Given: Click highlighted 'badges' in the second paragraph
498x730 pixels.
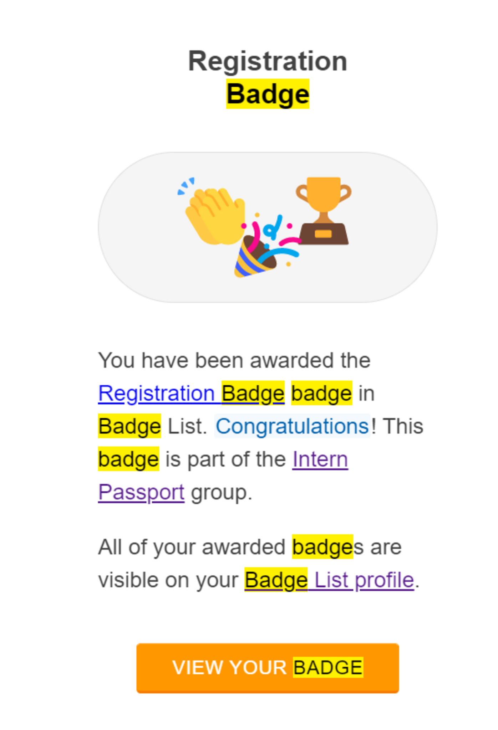Looking at the screenshot, I should click(322, 547).
